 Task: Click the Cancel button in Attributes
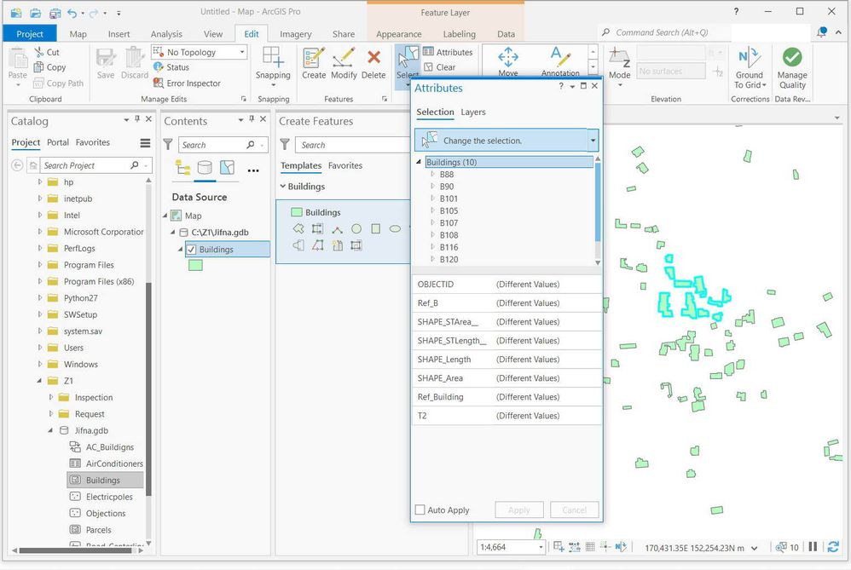pyautogui.click(x=574, y=510)
